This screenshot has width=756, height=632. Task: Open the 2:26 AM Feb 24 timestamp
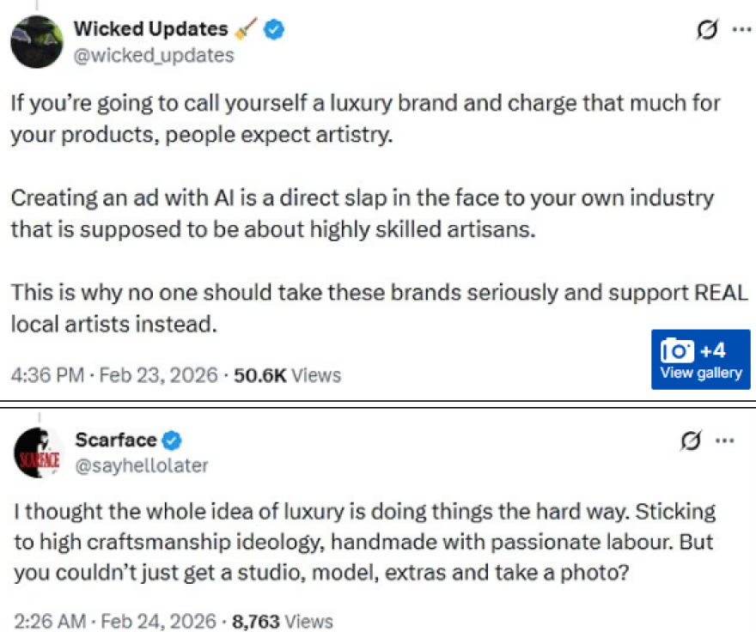pos(114,620)
